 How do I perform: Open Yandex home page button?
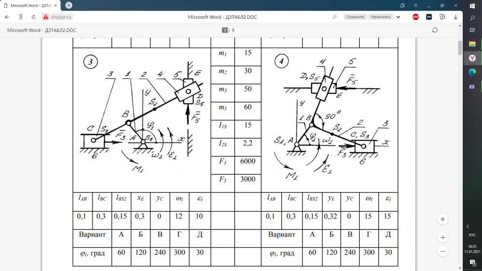tap(21, 17)
